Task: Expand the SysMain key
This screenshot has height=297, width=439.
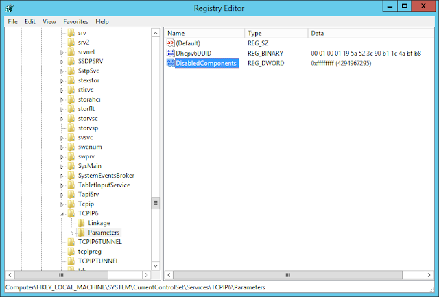Action: tap(62, 167)
